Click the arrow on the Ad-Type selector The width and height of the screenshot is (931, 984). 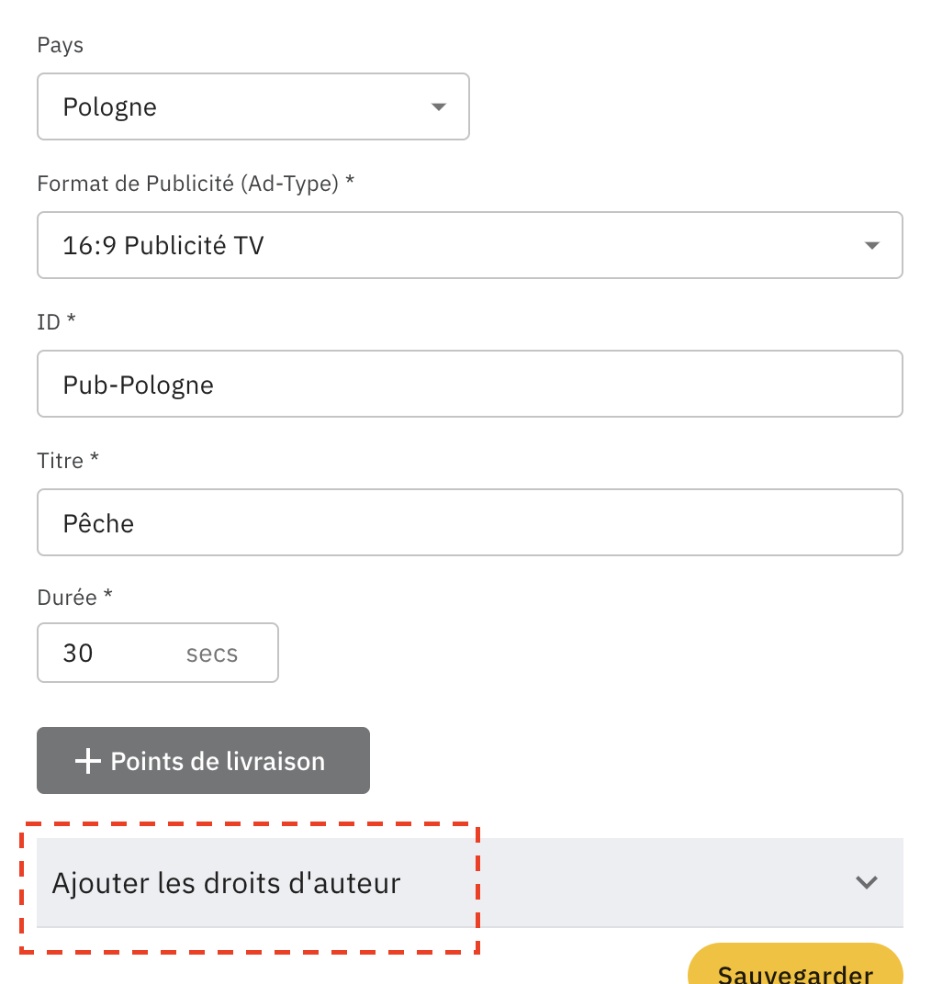pos(870,245)
